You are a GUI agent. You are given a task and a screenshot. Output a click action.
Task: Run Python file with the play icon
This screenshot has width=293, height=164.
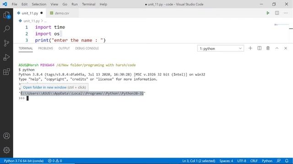coord(268,13)
